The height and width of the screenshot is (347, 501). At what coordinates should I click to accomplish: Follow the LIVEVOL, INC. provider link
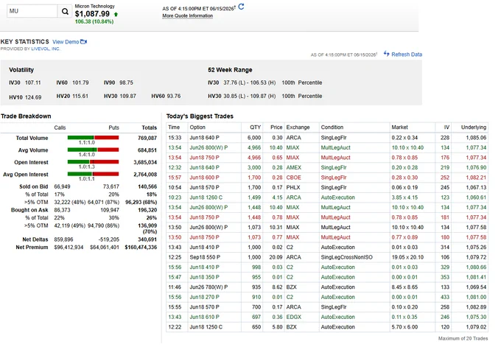click(46, 49)
